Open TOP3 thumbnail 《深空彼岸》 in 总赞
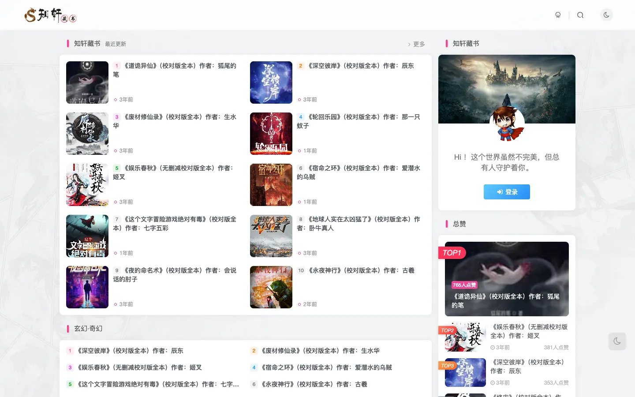The width and height of the screenshot is (635, 397). click(x=465, y=372)
